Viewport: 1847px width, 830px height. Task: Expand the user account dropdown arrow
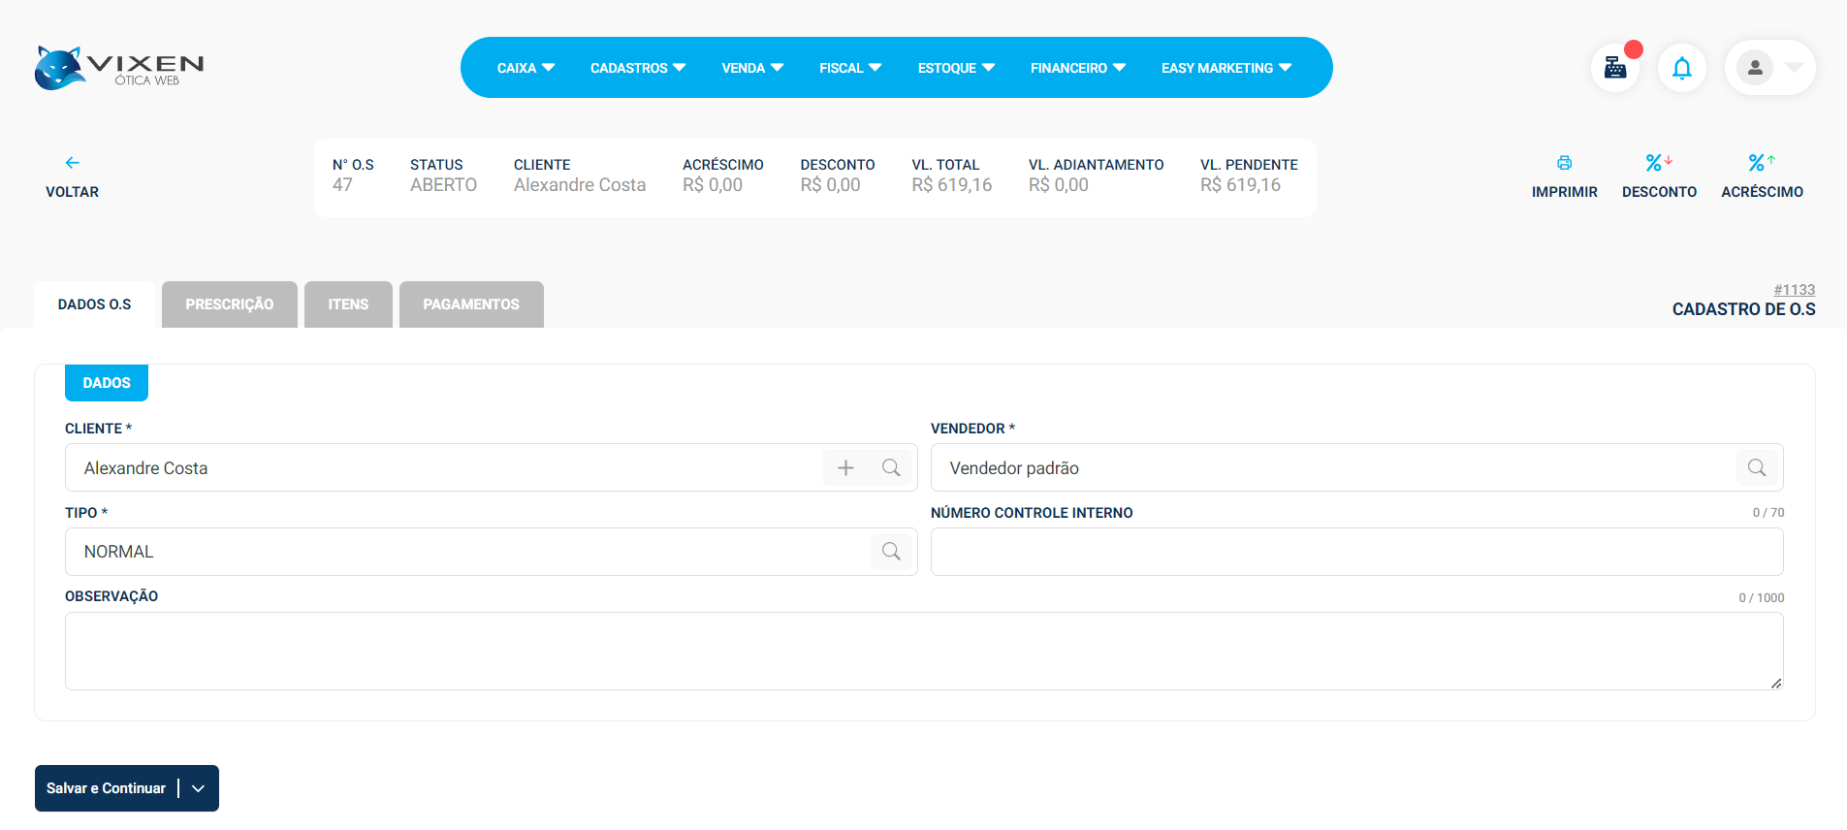[x=1795, y=68]
